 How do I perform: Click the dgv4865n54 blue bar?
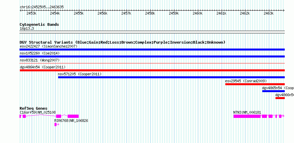coord(274,91)
